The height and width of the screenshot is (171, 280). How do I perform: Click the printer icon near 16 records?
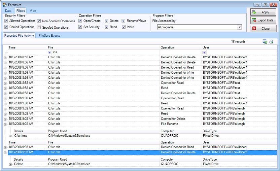(x=271, y=42)
